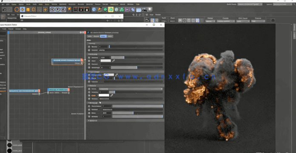This screenshot has height=153, width=296.
Task: Select the middle black material sphere thumbnail
Action: 9,145
